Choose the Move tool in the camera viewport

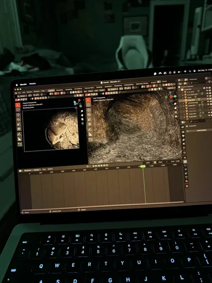point(18,115)
